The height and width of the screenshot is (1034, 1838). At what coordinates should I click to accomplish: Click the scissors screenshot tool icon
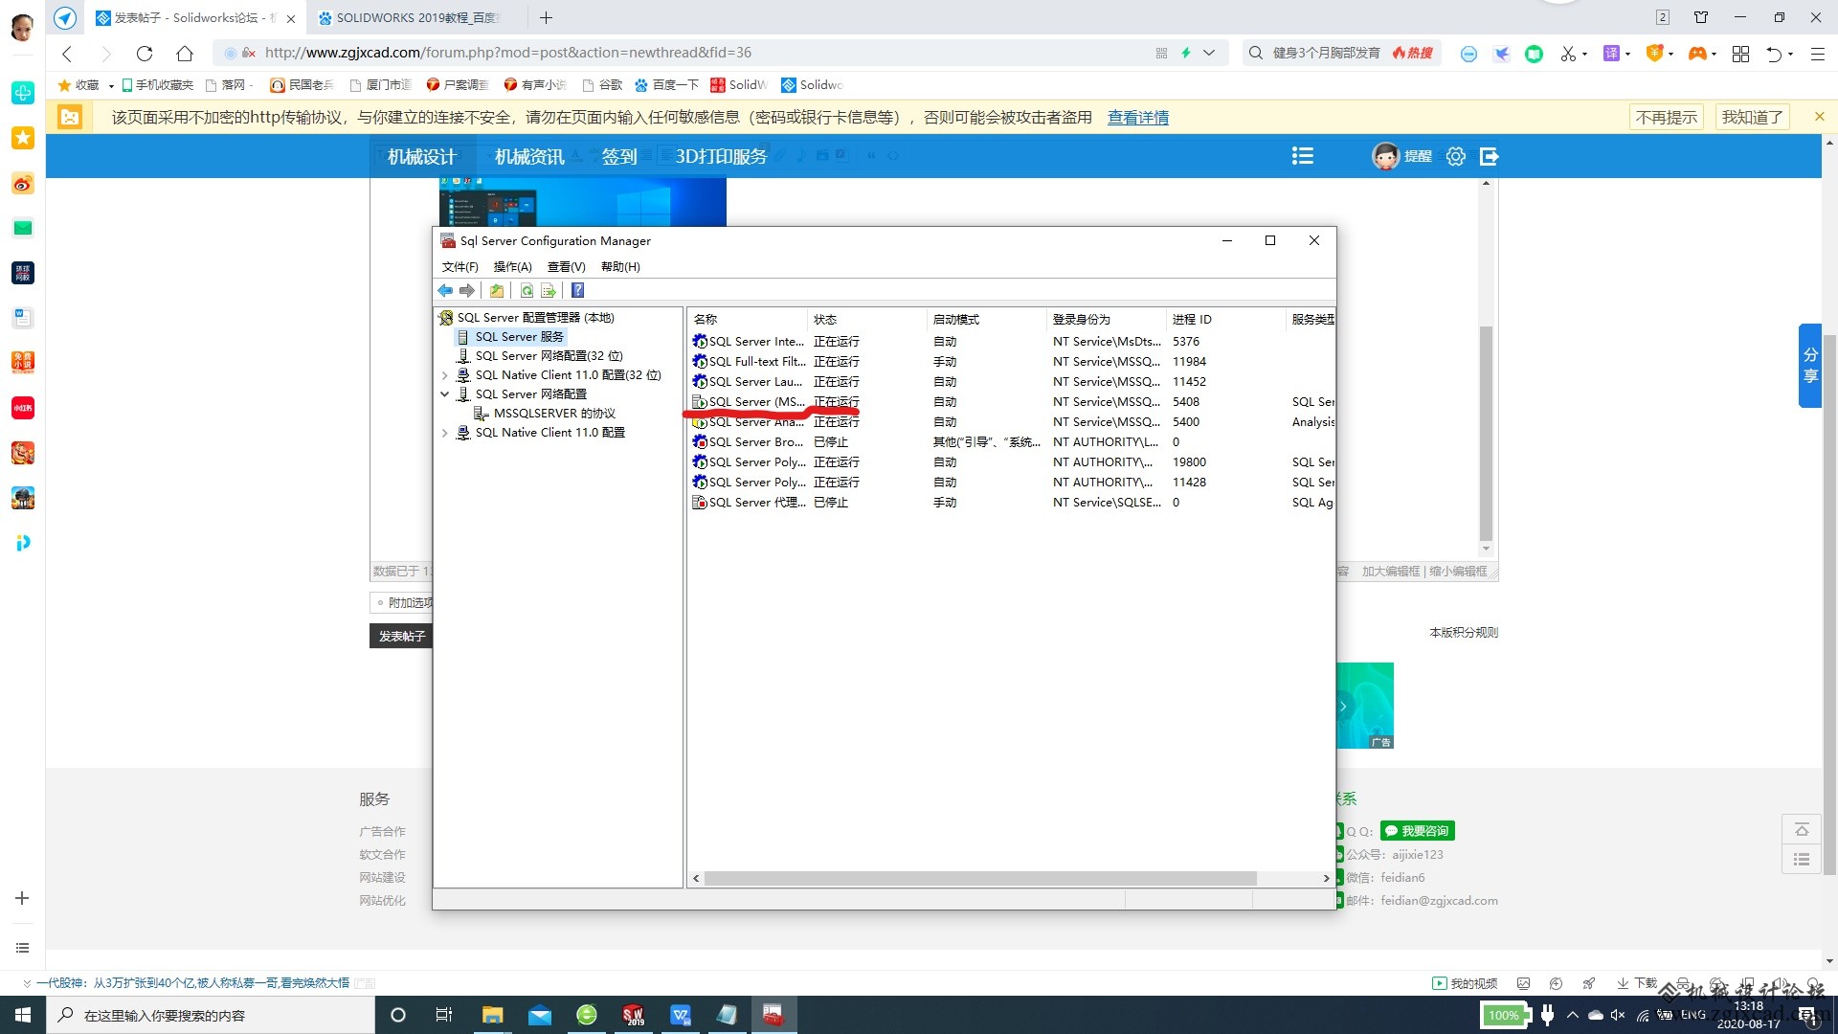1567,54
